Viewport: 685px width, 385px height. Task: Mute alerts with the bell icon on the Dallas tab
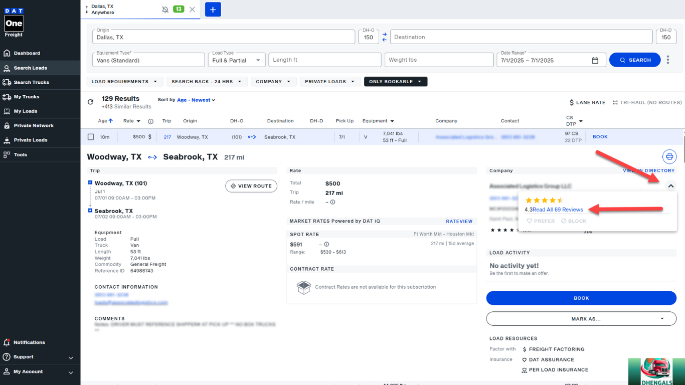tap(165, 10)
